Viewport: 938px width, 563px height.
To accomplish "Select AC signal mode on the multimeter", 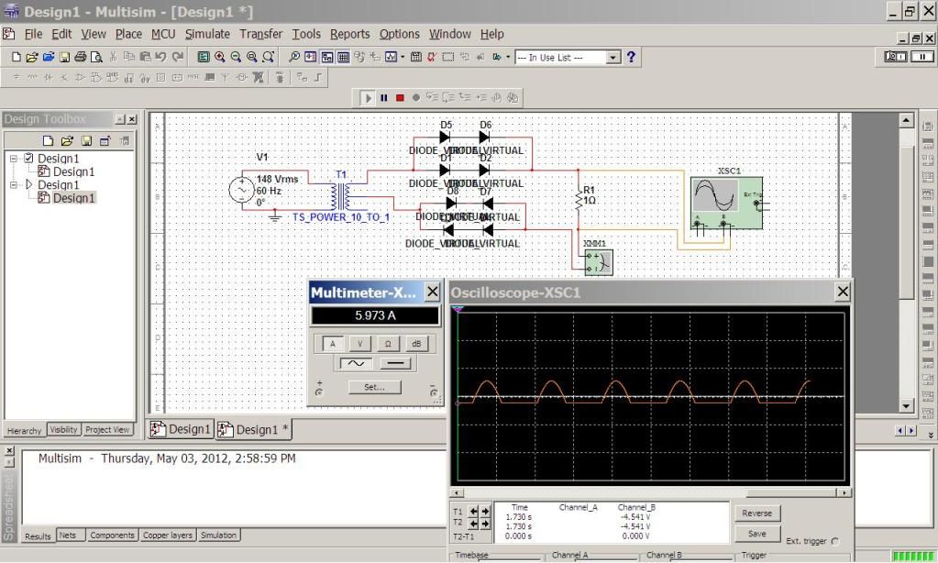I will 356,363.
